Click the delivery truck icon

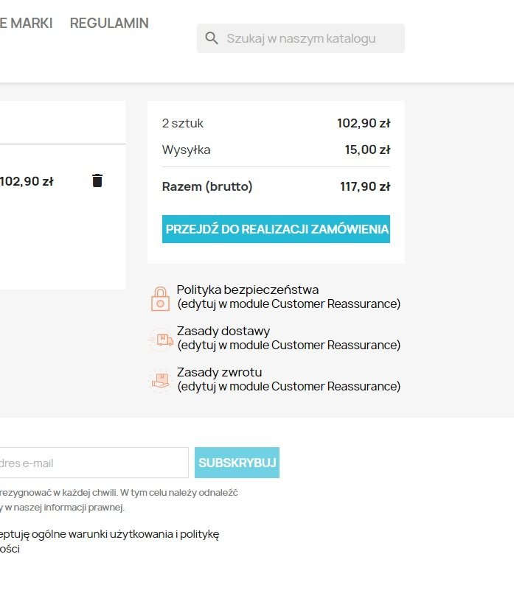161,340
